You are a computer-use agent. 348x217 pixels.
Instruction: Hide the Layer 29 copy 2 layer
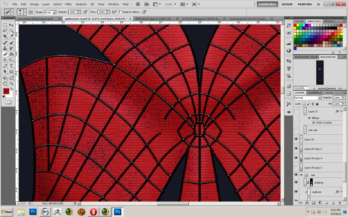296,149
